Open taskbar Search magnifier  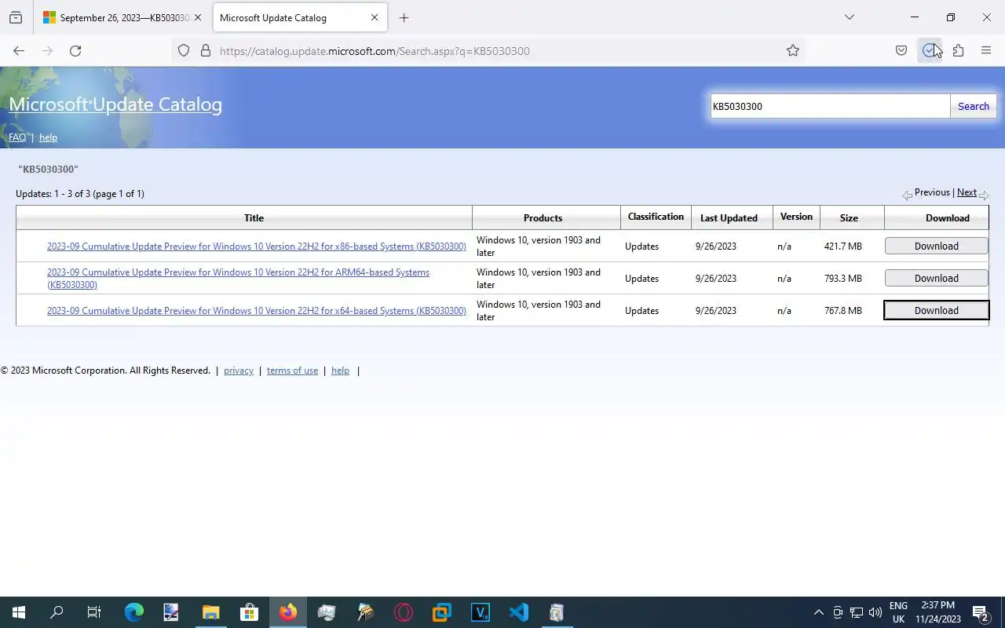[57, 612]
